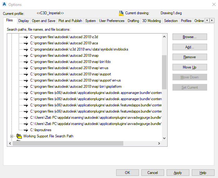Click the Drawing1.dwg file name

[x=171, y=13]
